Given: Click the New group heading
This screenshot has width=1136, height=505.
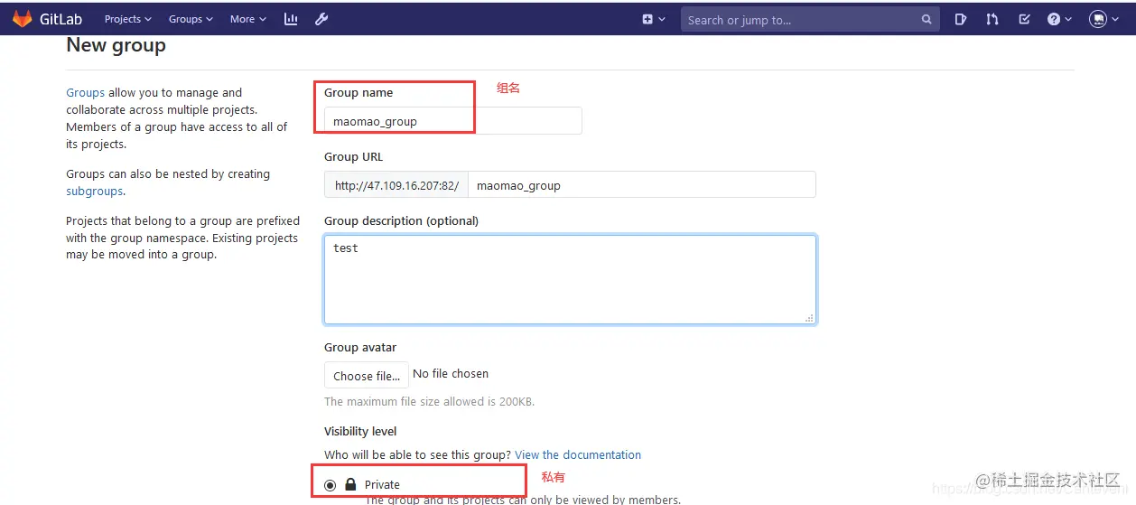Looking at the screenshot, I should 116,44.
